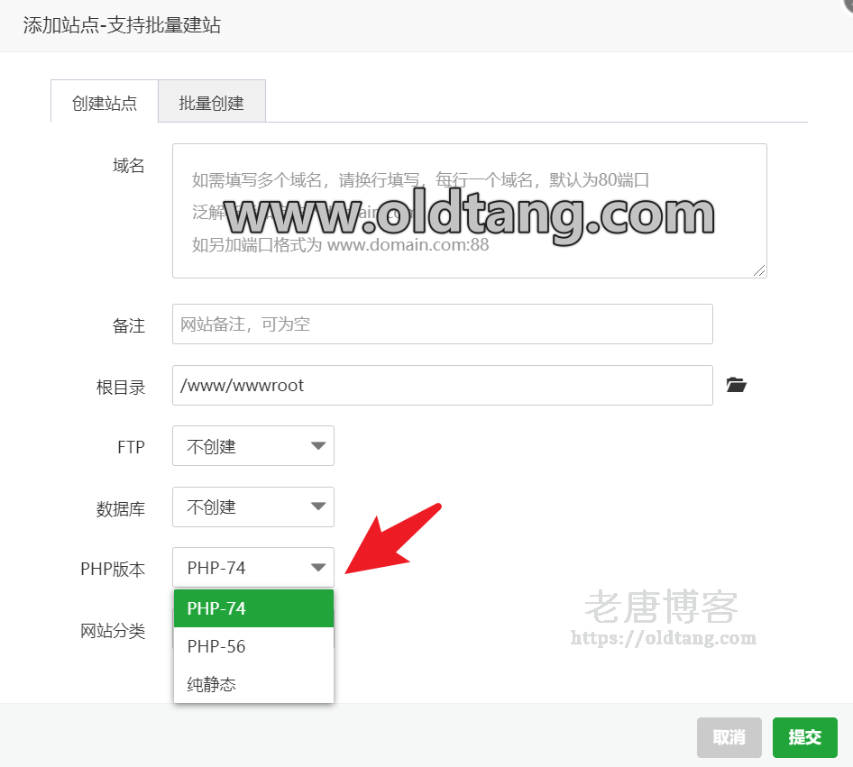This screenshot has height=767, width=853.
Task: Expand the FTP dropdown
Action: (252, 446)
